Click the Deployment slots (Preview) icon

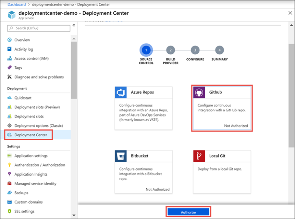pyautogui.click(x=9, y=107)
